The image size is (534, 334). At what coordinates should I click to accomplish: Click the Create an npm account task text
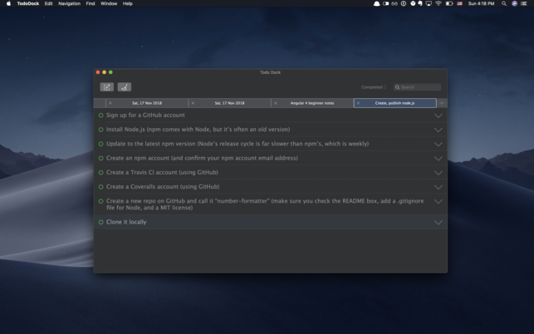pyautogui.click(x=202, y=158)
